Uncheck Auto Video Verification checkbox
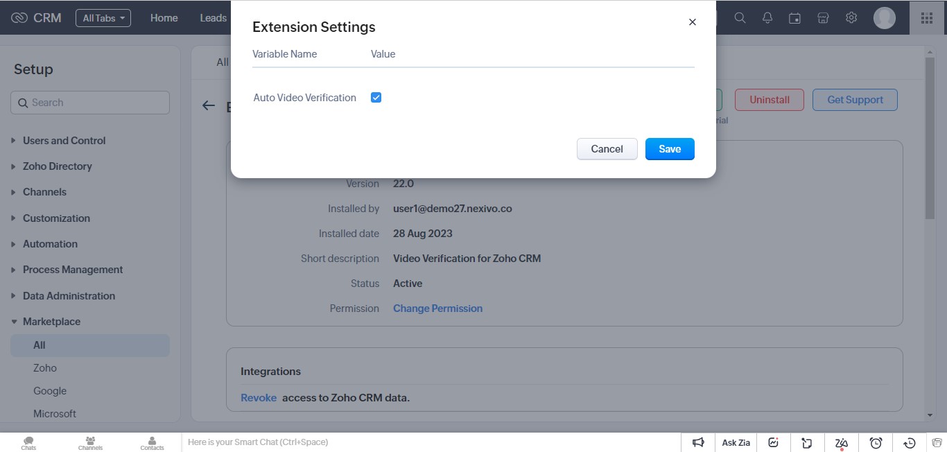This screenshot has width=947, height=452. tap(376, 98)
